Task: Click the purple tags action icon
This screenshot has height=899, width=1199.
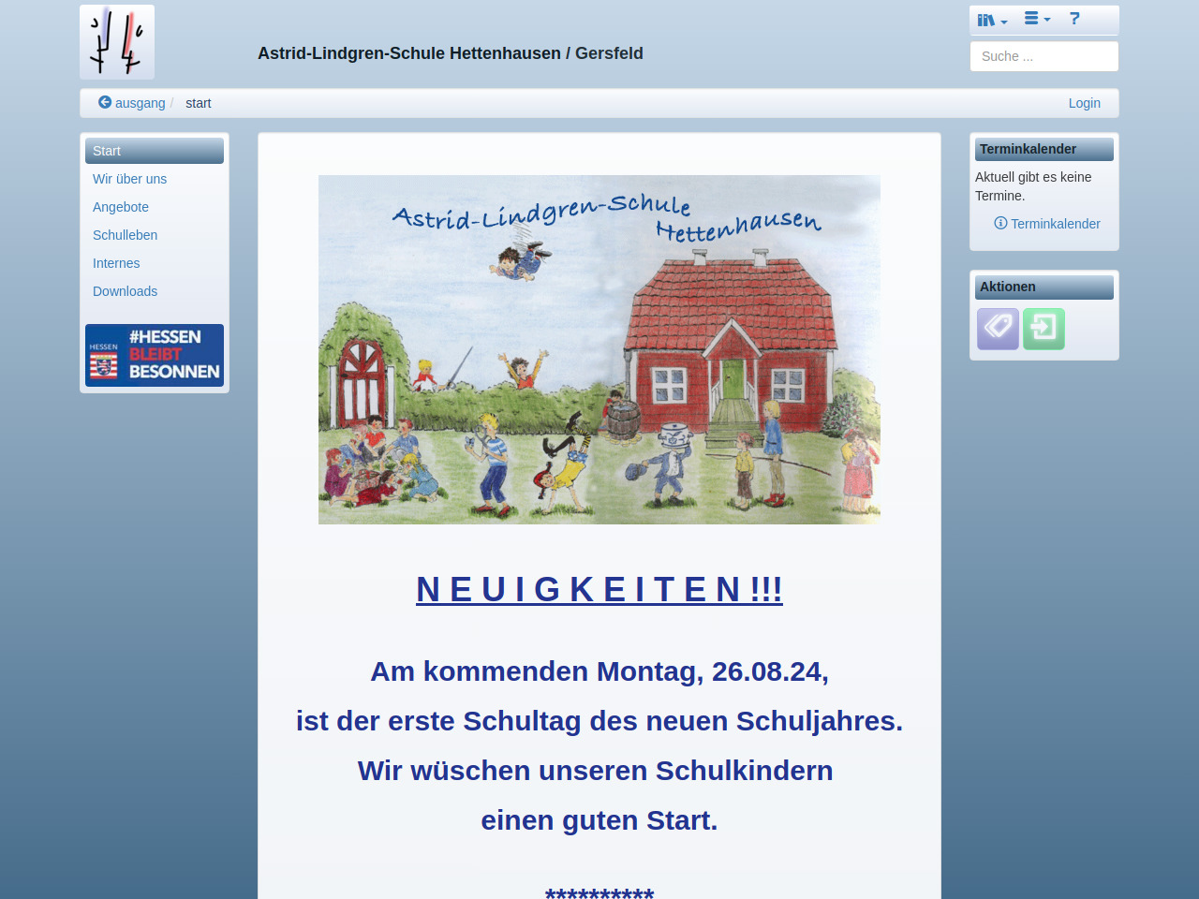Action: pyautogui.click(x=998, y=329)
